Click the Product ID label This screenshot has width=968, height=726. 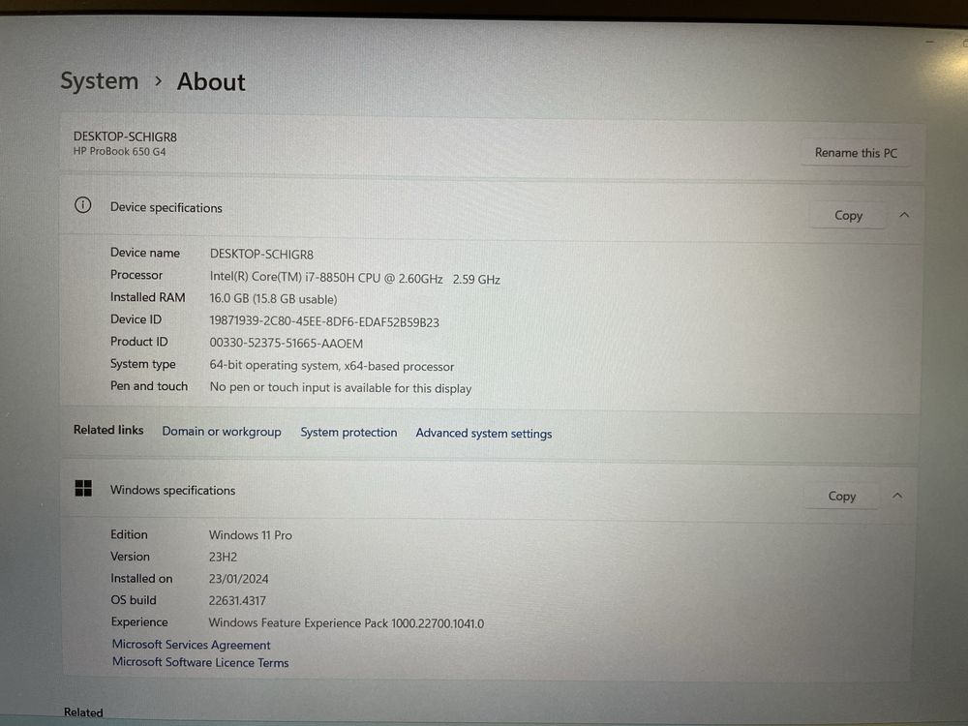coord(138,342)
